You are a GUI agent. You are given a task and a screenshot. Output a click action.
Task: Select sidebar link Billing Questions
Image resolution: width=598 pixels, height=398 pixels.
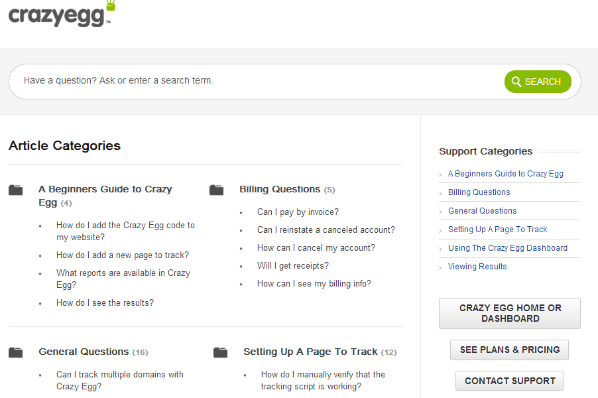(x=479, y=192)
